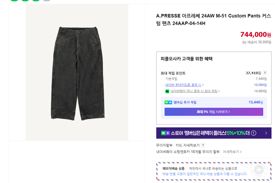Click the 무이자할부 label
Screen dimensions: 275x183
click(164, 145)
